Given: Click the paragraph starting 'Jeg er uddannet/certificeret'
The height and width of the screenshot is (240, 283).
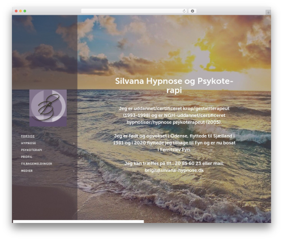Looking at the screenshot, I should [x=174, y=115].
